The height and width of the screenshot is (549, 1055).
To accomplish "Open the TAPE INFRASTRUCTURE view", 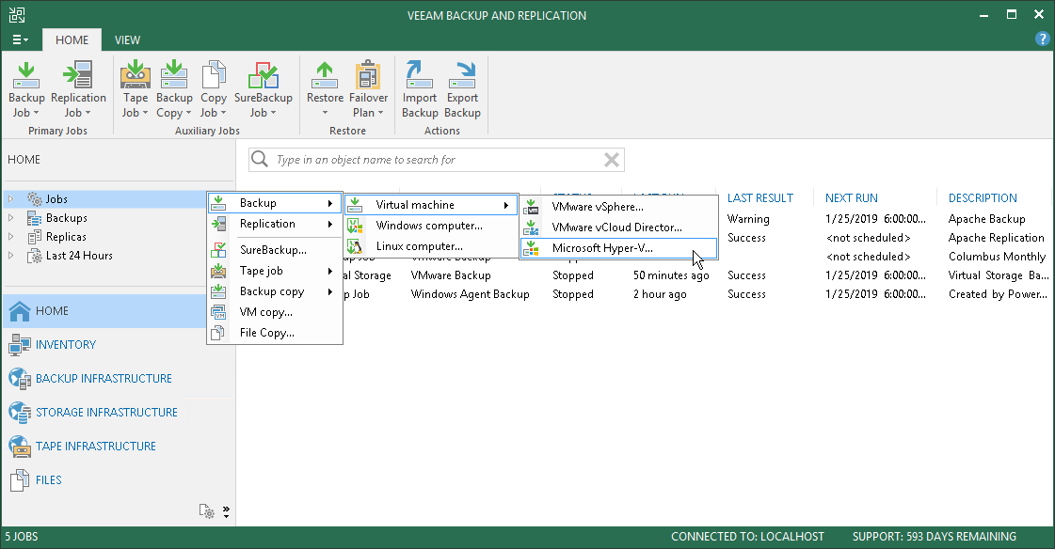I will click(x=96, y=447).
